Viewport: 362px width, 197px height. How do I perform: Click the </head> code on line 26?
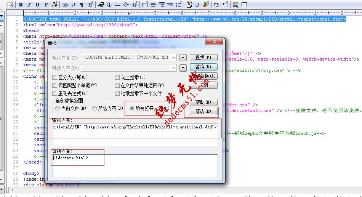point(32,162)
